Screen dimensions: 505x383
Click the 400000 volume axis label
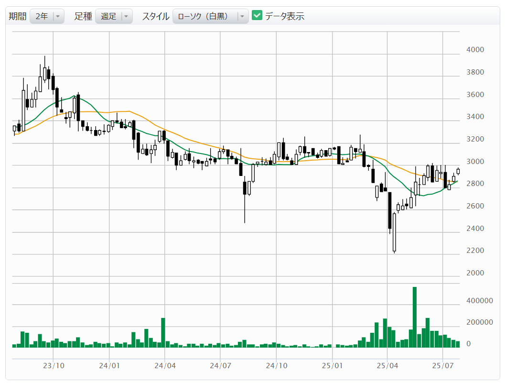pyautogui.click(x=480, y=301)
